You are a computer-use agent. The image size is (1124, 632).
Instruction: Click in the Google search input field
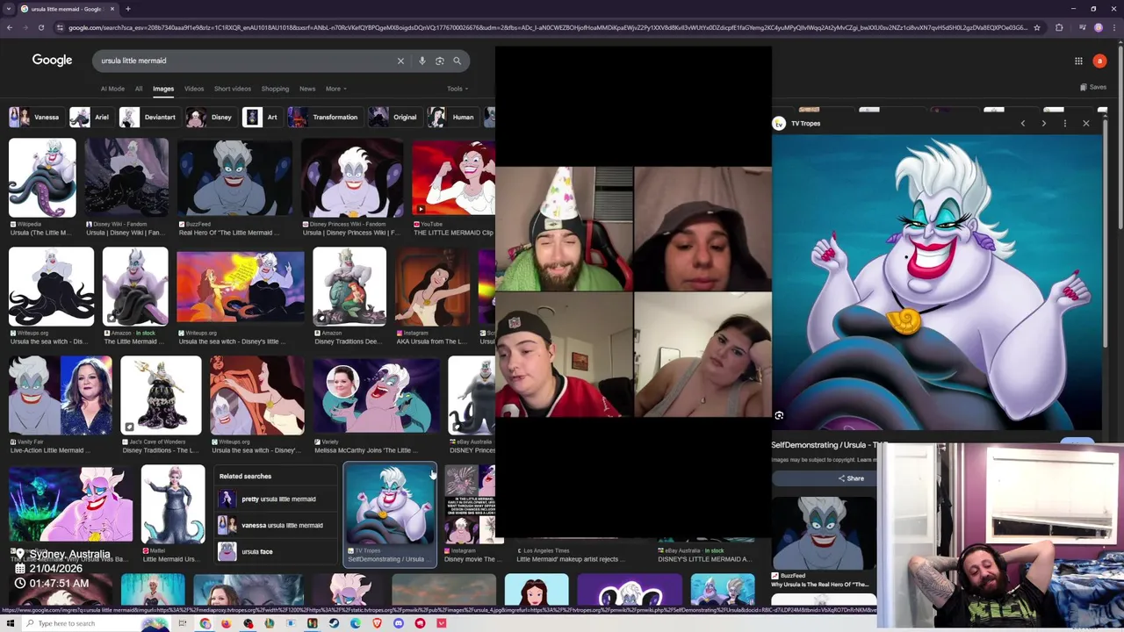[x=246, y=61]
